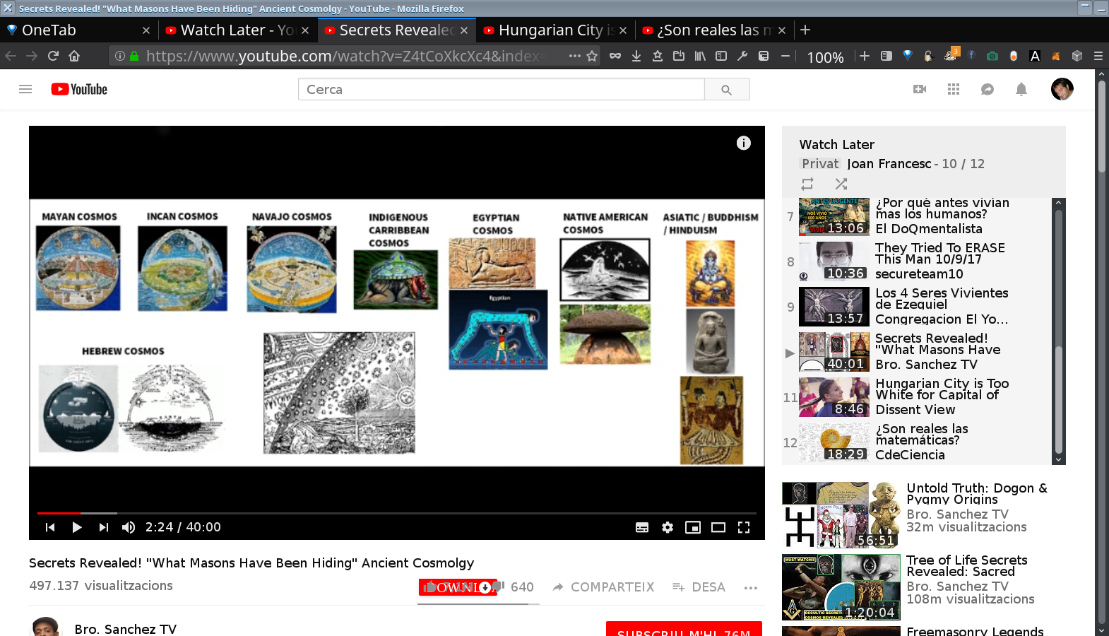The width and height of the screenshot is (1109, 636).
Task: Bookmark this page with star icon
Action: click(592, 56)
